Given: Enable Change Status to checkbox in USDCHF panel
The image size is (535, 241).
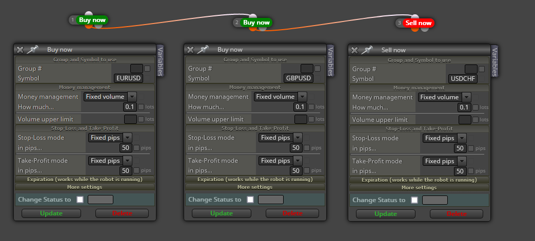Looking at the screenshot, I should click(414, 200).
